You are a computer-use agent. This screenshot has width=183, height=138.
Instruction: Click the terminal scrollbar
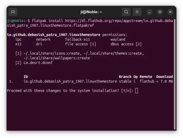click(x=175, y=74)
